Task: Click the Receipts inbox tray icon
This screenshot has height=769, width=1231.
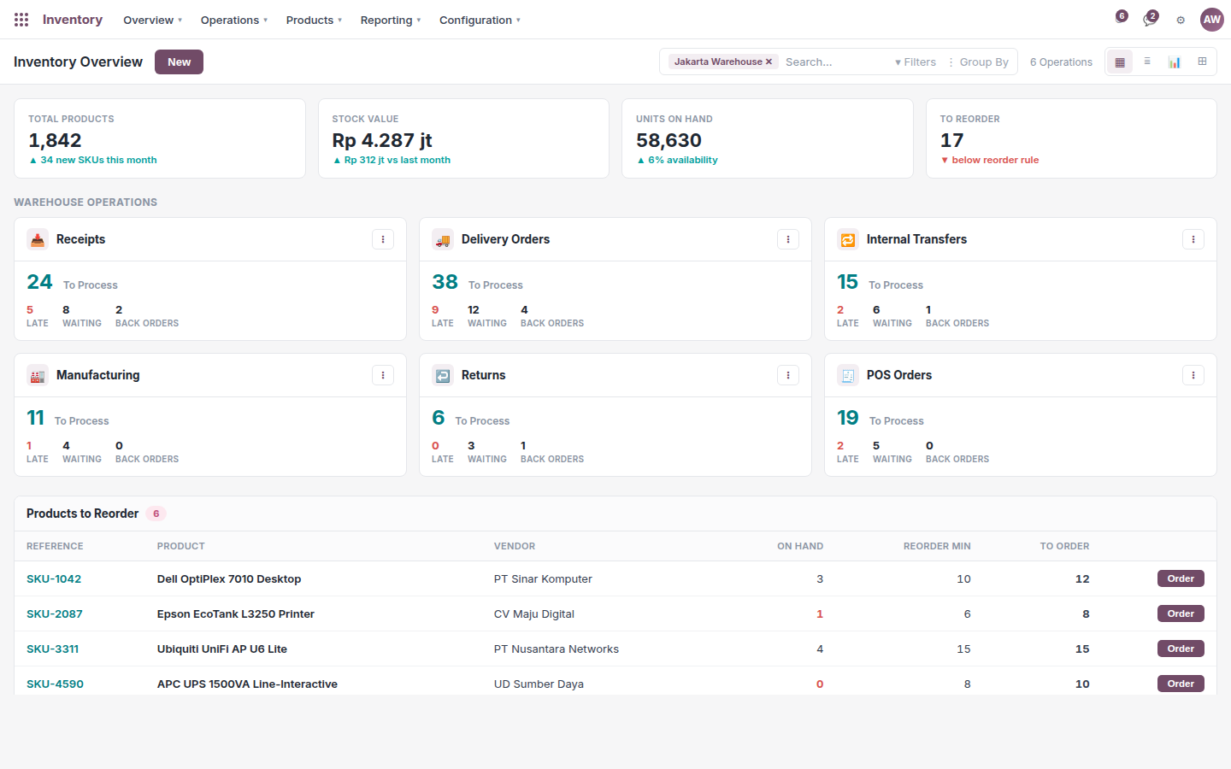Action: pyautogui.click(x=38, y=240)
